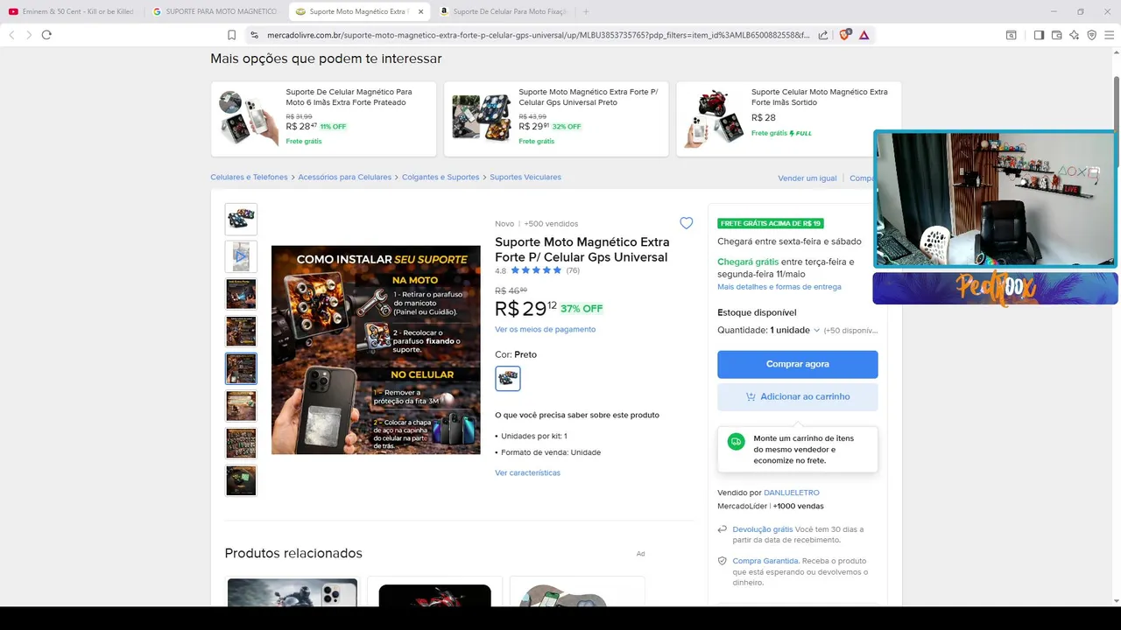Open Brave VPN shield icon
Screen dimensions: 1121x630
tap(1091, 35)
